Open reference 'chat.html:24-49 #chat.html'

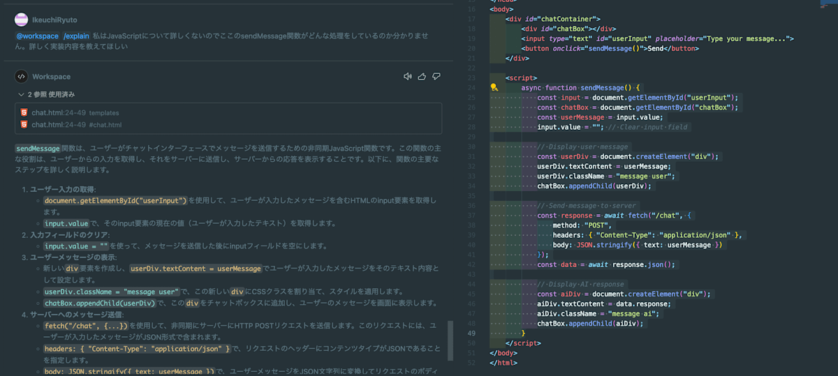[x=77, y=125]
